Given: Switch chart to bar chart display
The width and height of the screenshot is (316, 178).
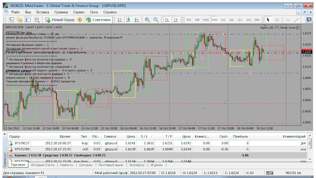Looking at the screenshot, I should (119, 20).
